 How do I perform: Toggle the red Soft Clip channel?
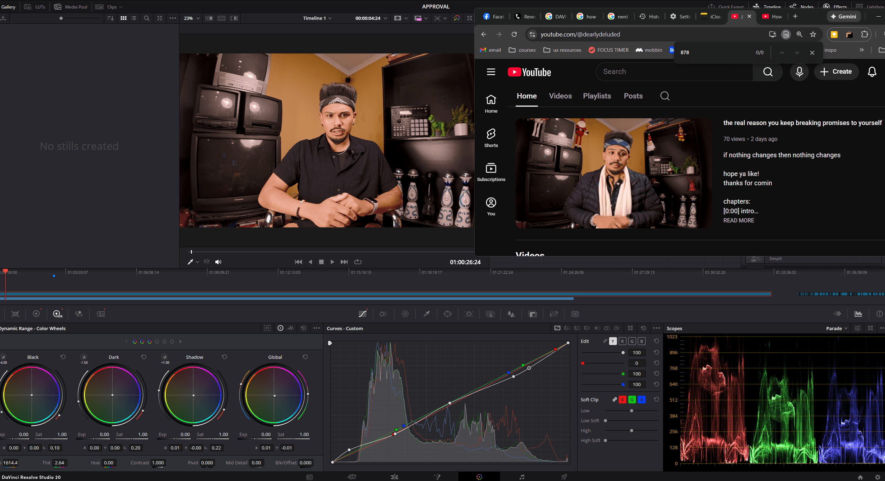622,400
